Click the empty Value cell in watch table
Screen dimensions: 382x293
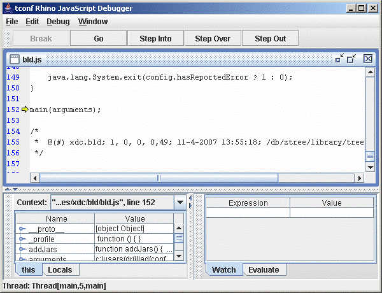point(332,212)
